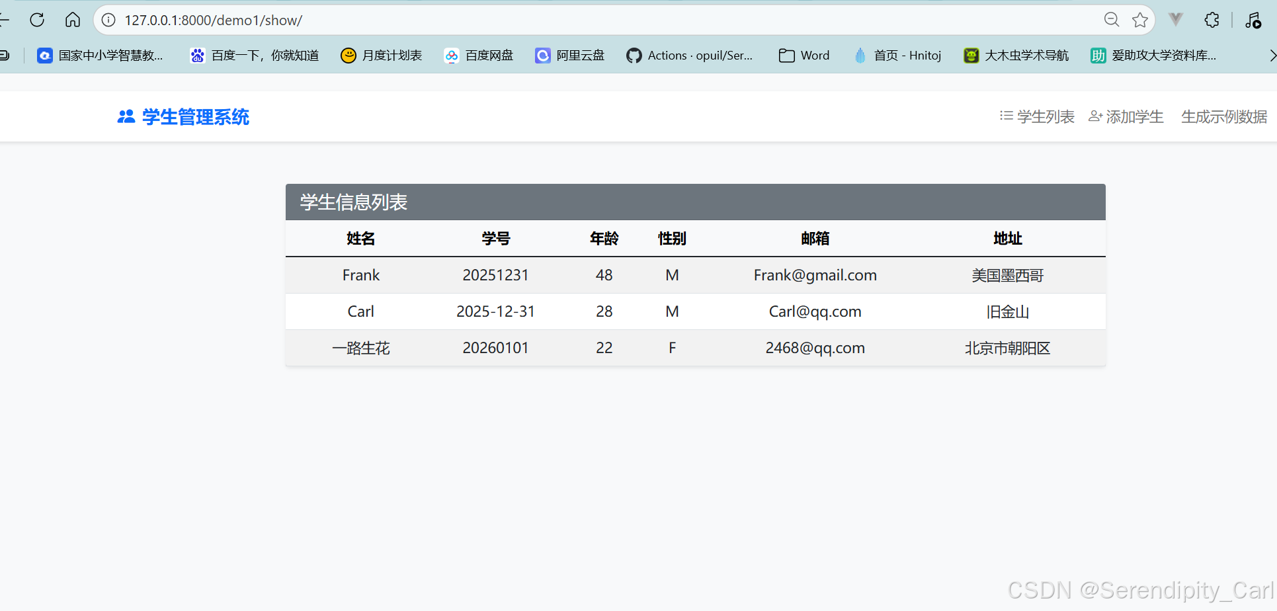Click the gender value F

pyautogui.click(x=672, y=348)
